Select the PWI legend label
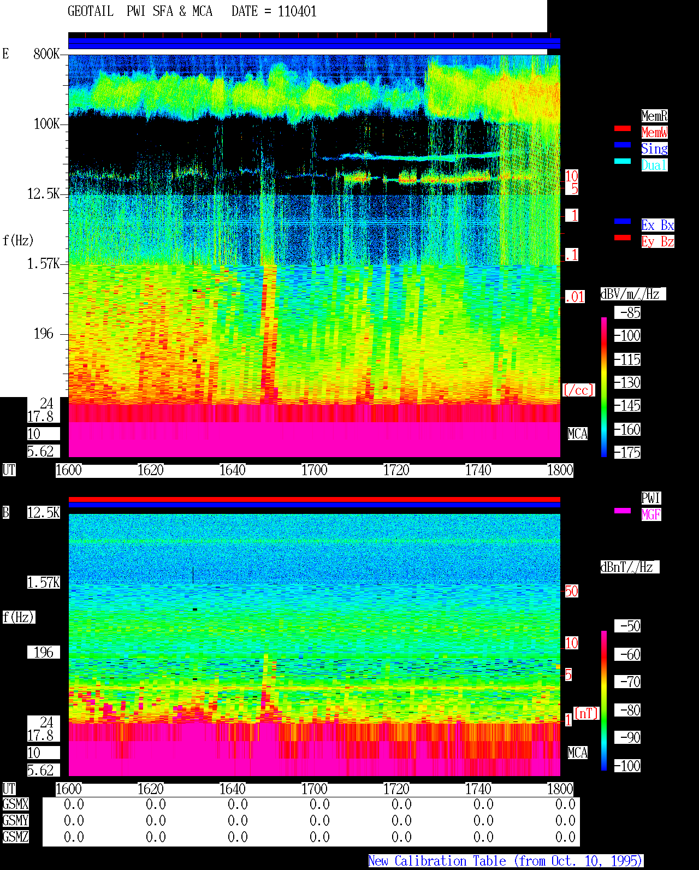Viewport: 699px width, 870px height. (x=651, y=498)
